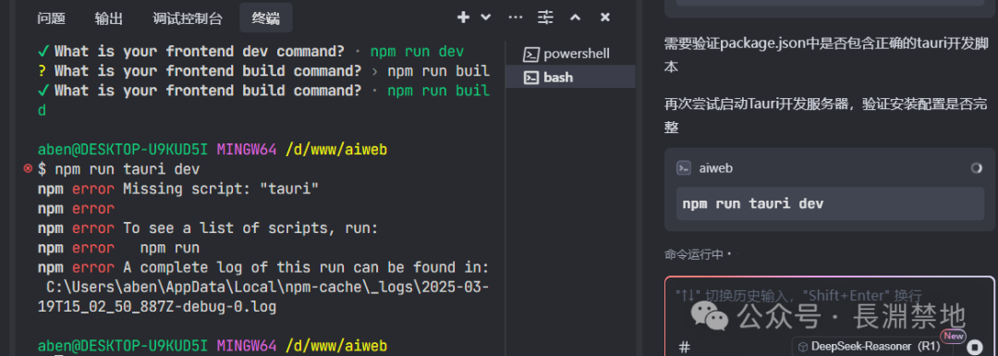Open the panel's more actions ellipsis menu
The width and height of the screenshot is (998, 356).
[x=516, y=18]
